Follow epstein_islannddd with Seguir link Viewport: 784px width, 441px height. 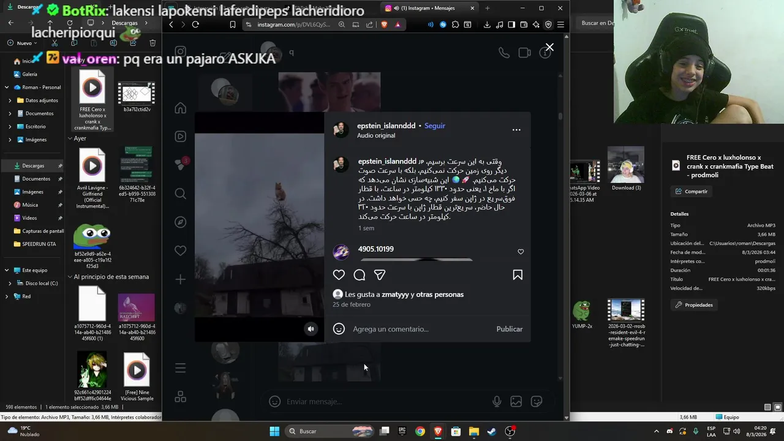point(435,126)
